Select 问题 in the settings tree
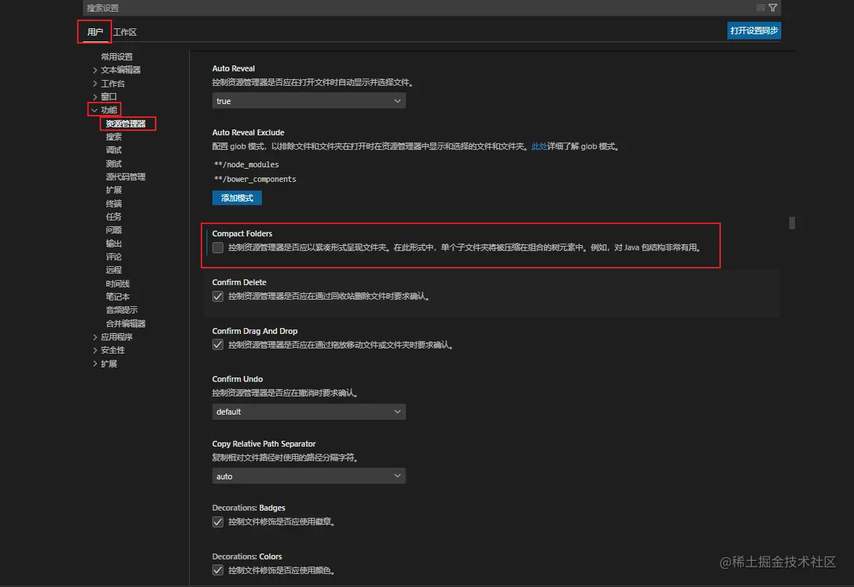854x587 pixels. click(113, 230)
